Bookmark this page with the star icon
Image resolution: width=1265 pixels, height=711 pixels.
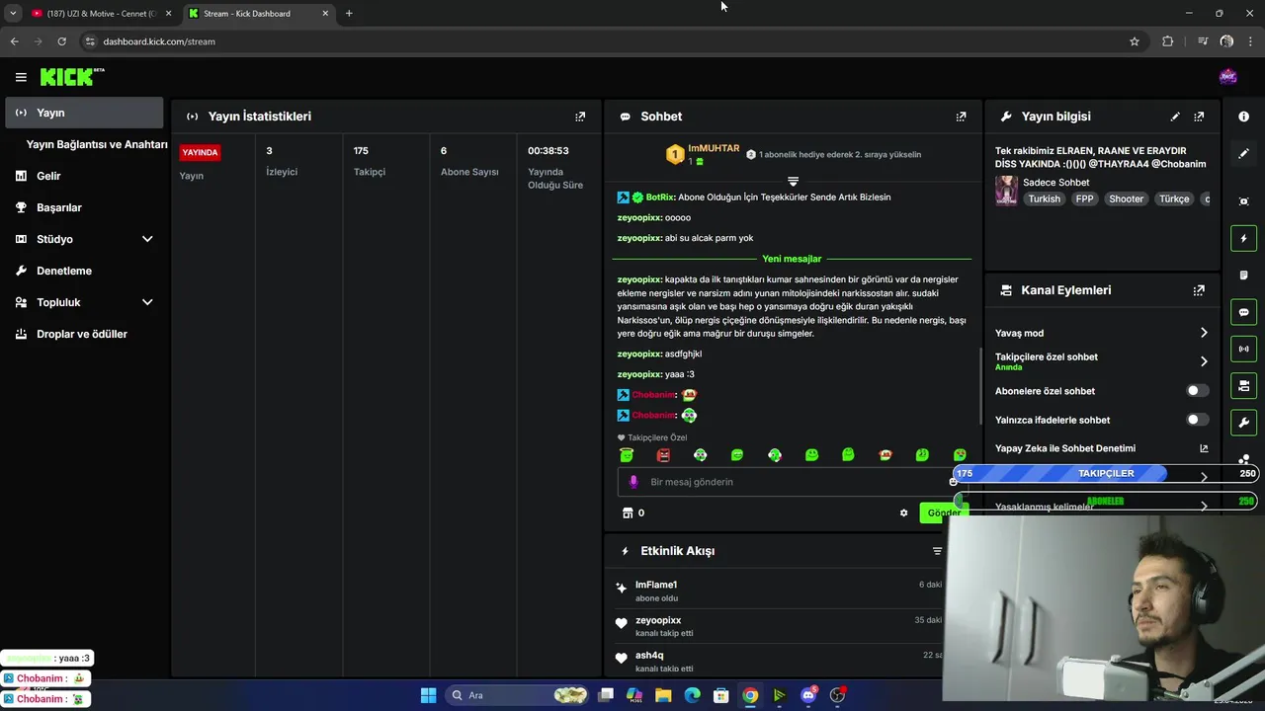click(1135, 41)
